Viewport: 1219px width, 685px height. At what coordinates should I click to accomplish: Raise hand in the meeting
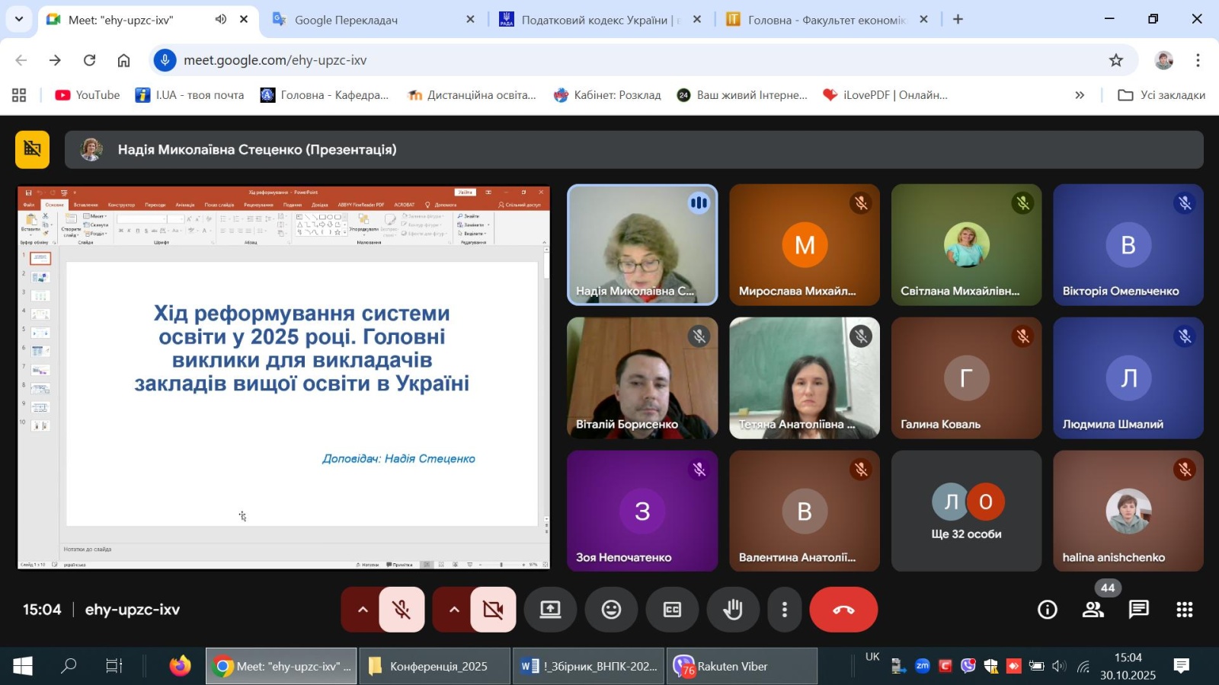click(x=733, y=610)
